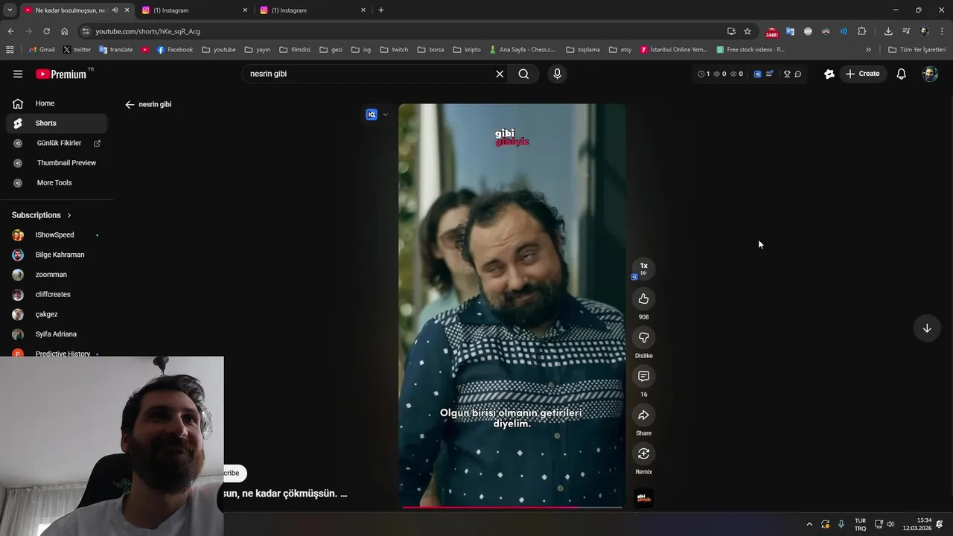Open çakgez subscription channel
953x536 pixels.
click(57, 314)
